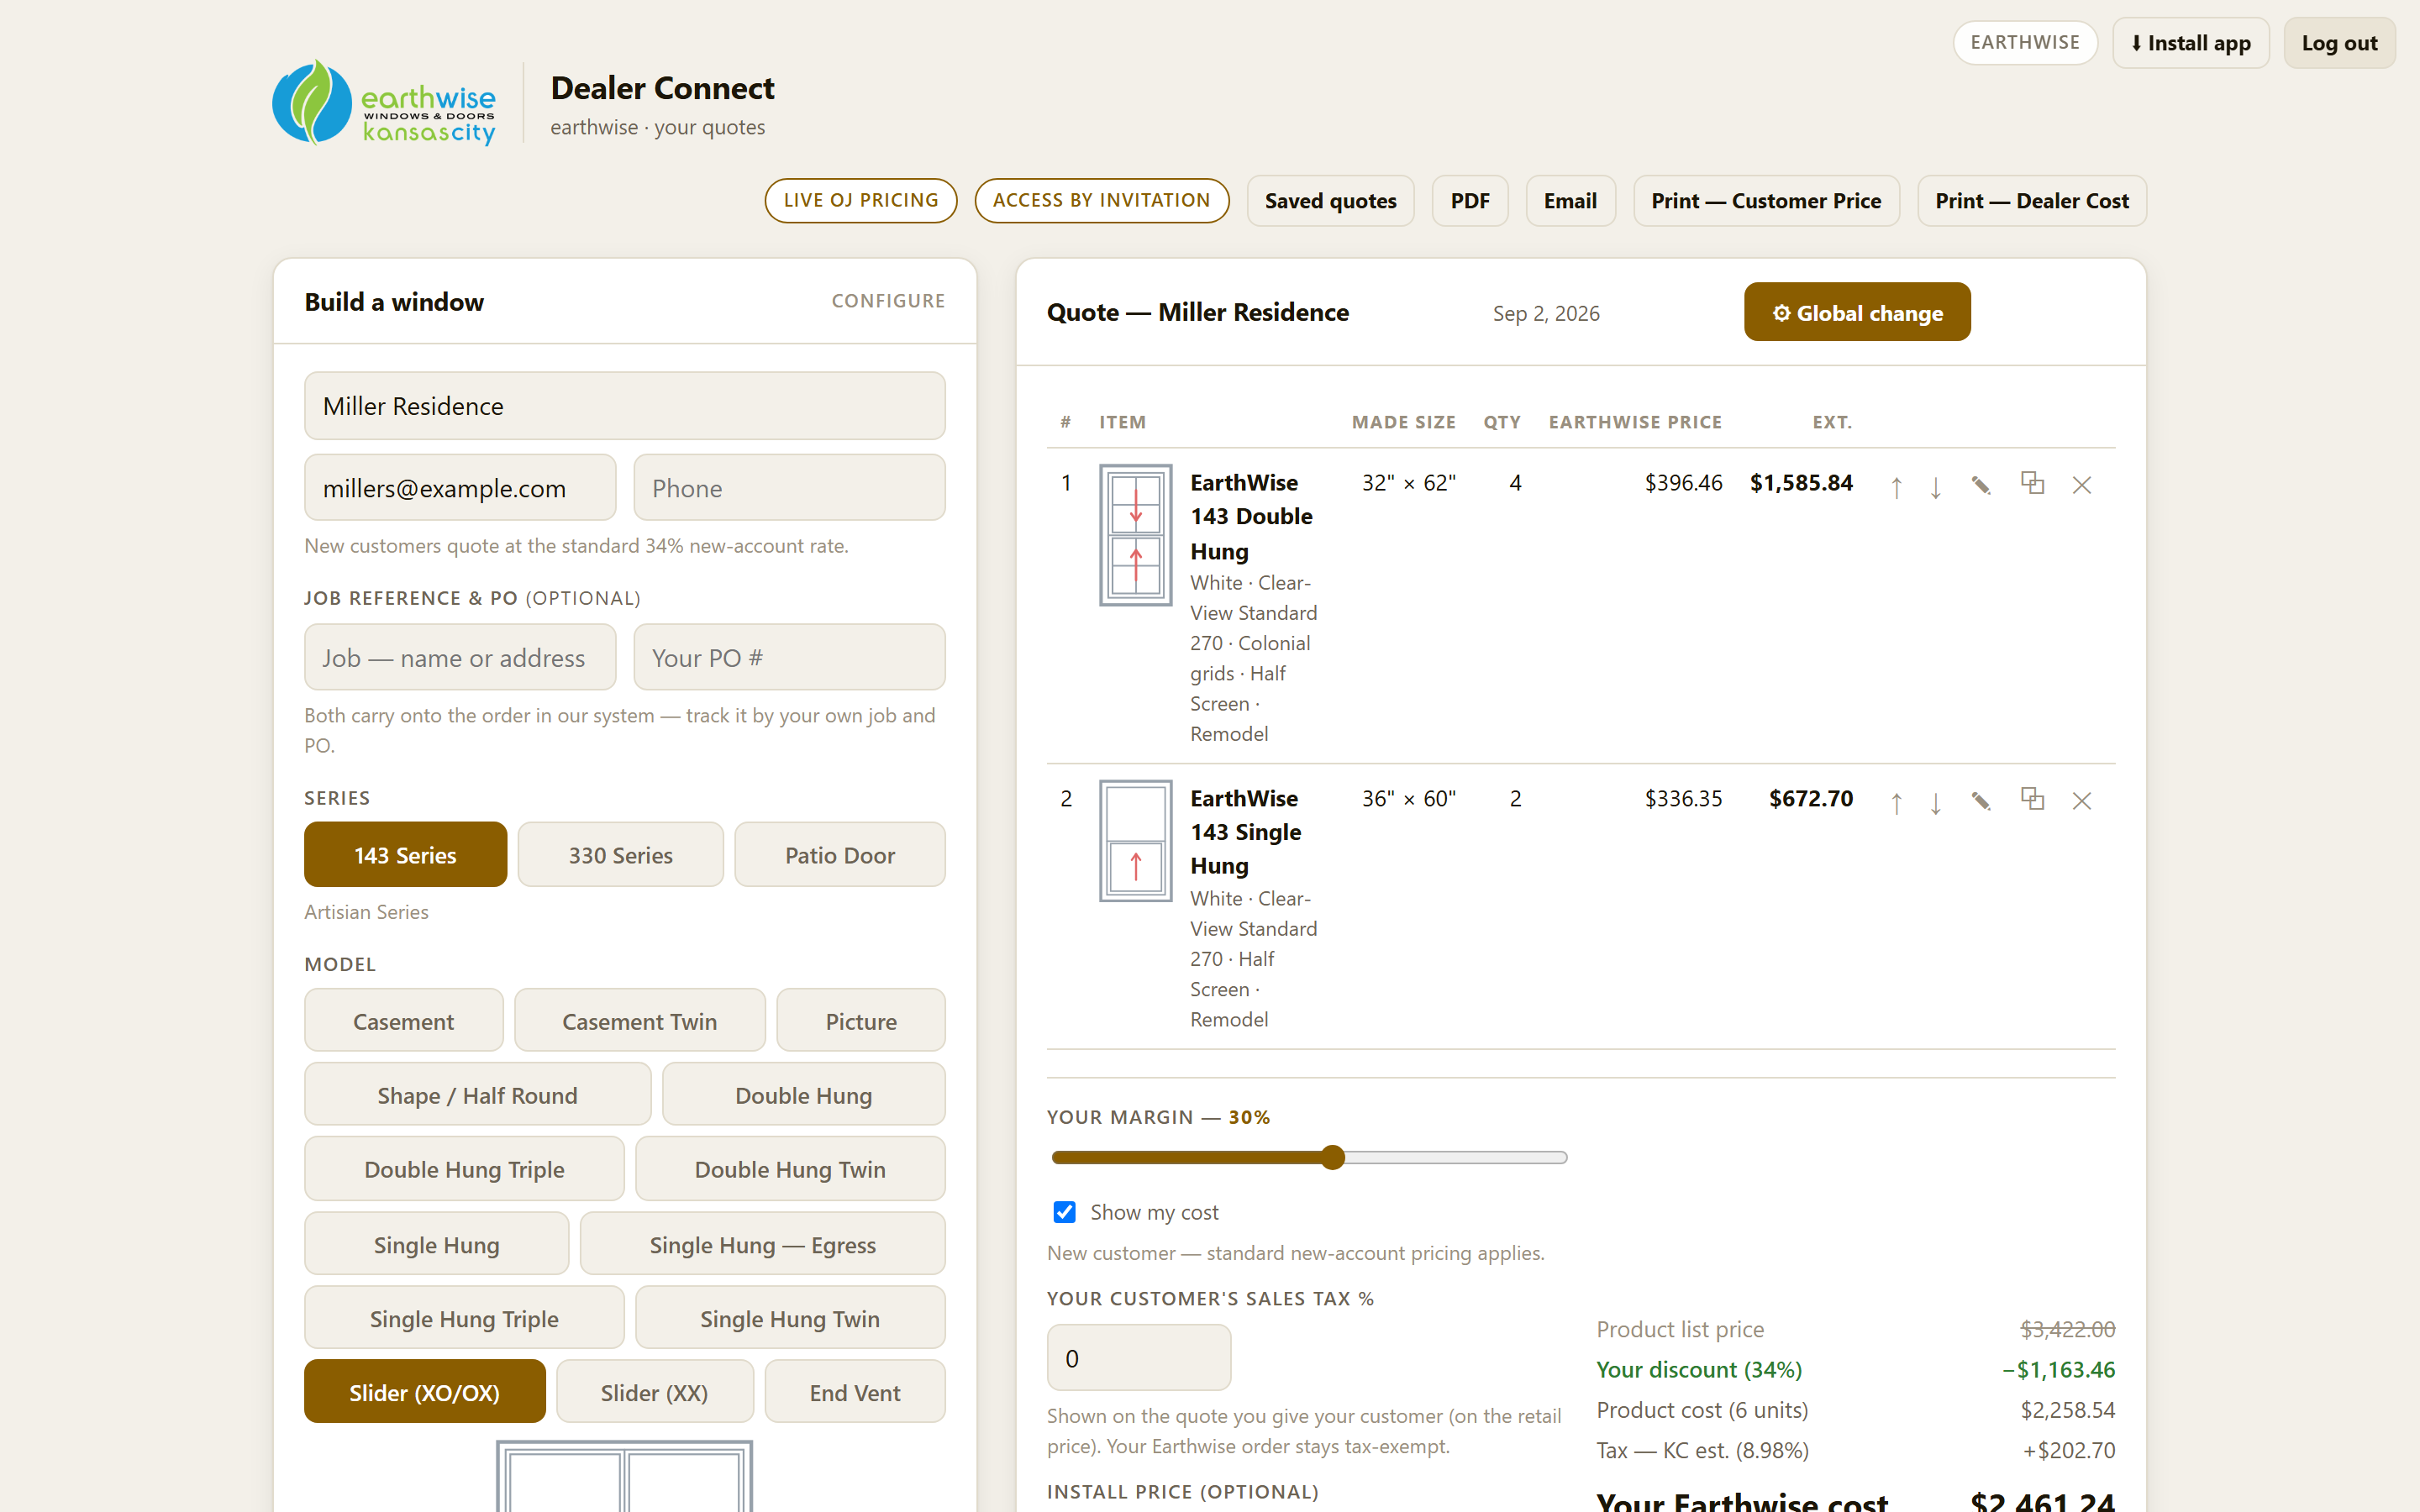Focus the Your PO # field
The width and height of the screenshot is (2420, 1512).
[x=790, y=657]
